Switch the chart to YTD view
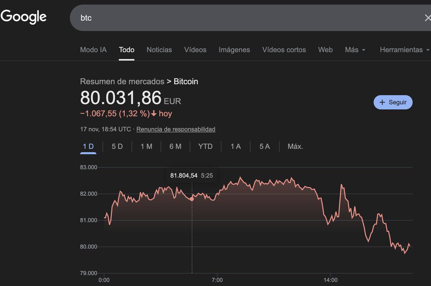The width and height of the screenshot is (431, 286). [x=205, y=146]
